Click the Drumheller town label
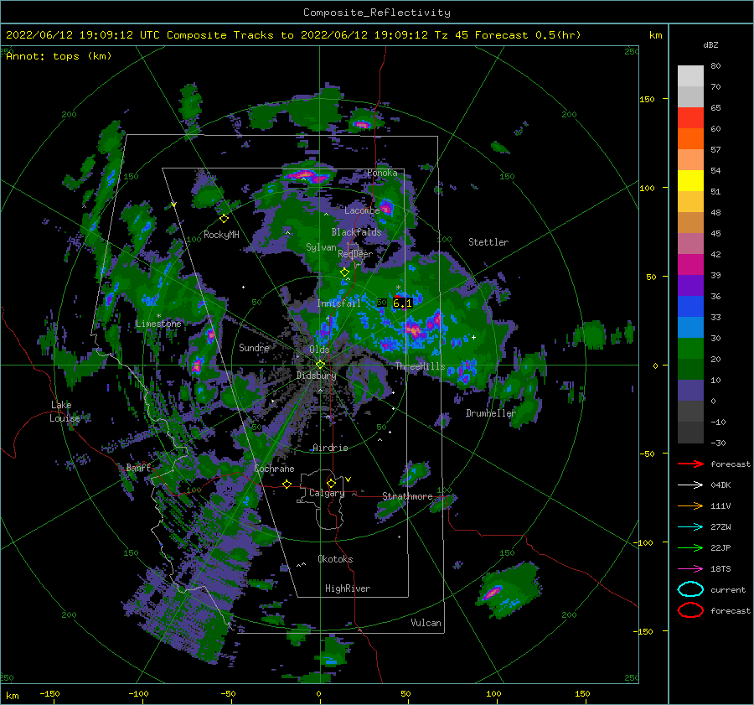 (490, 413)
